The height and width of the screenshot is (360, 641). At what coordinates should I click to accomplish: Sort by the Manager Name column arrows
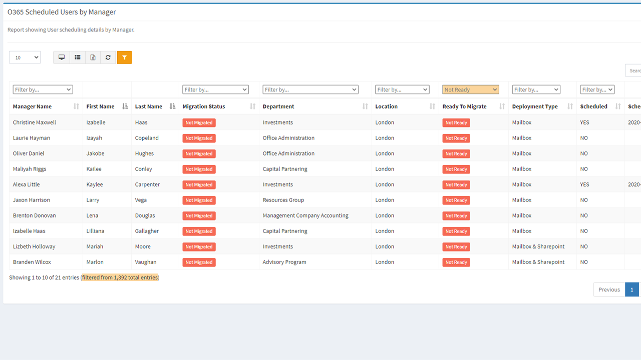point(75,106)
